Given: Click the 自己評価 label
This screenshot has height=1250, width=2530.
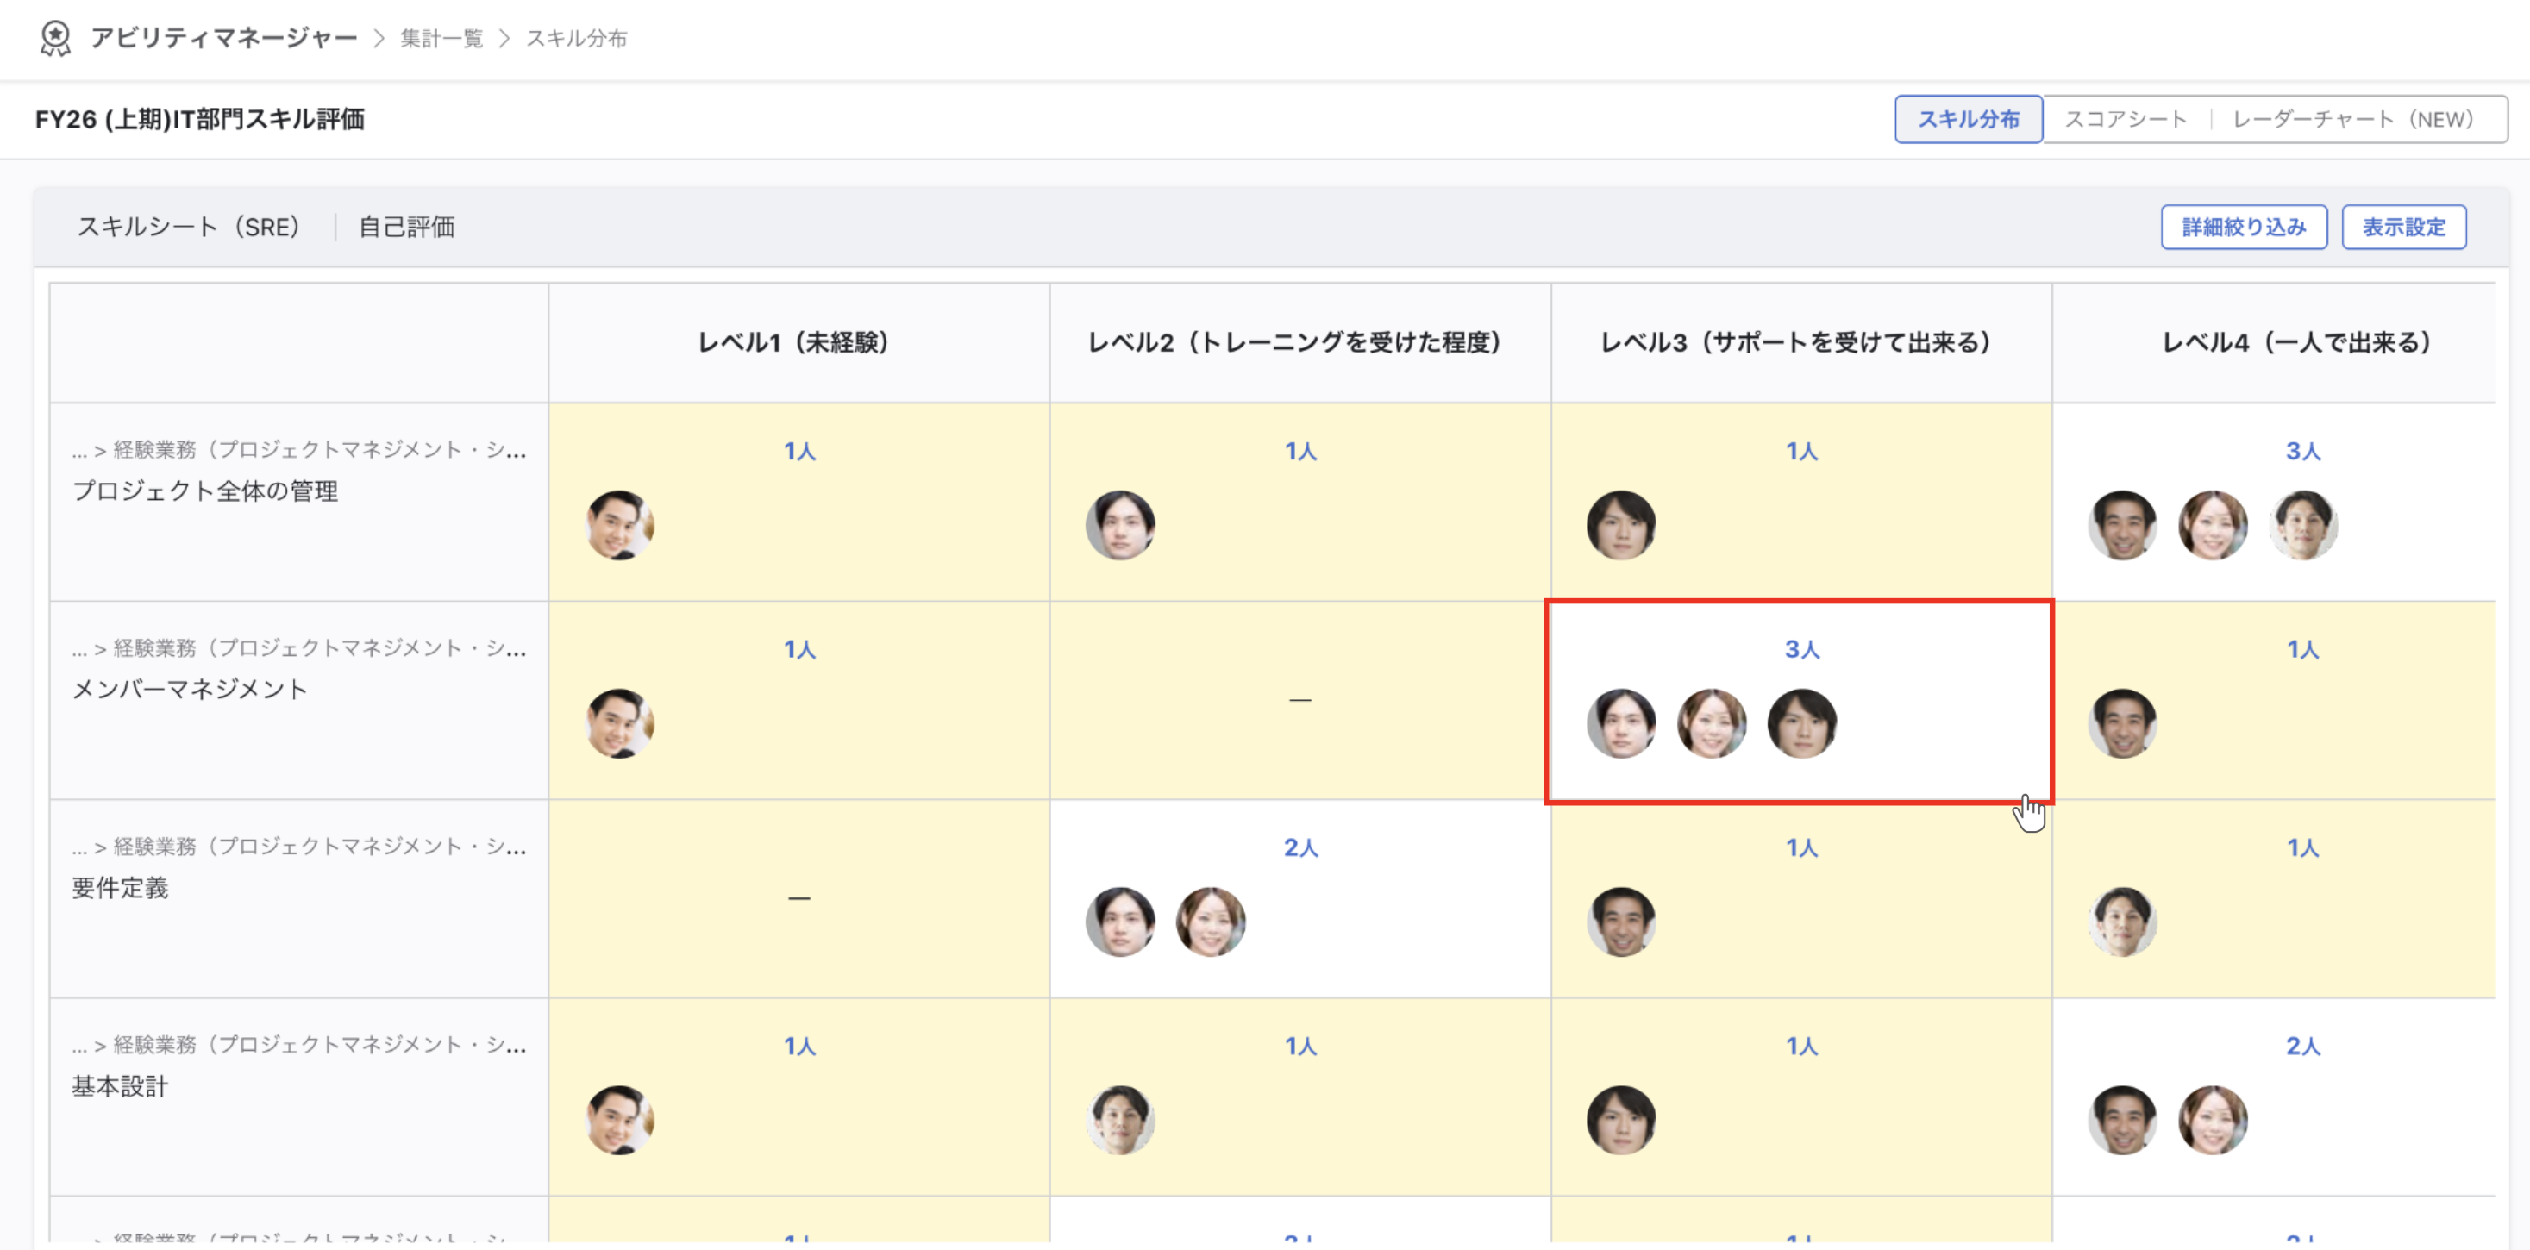Looking at the screenshot, I should point(407,227).
